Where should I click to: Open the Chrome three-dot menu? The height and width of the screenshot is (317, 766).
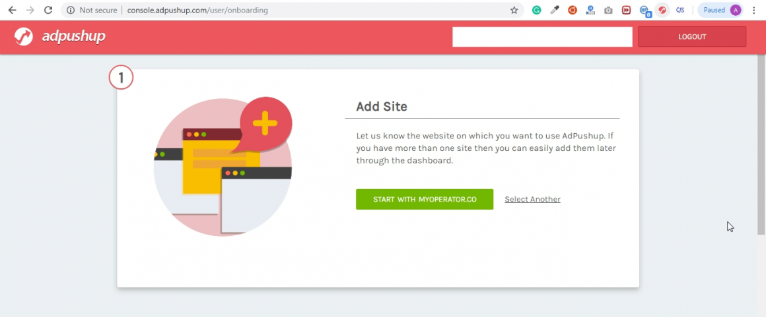point(754,10)
